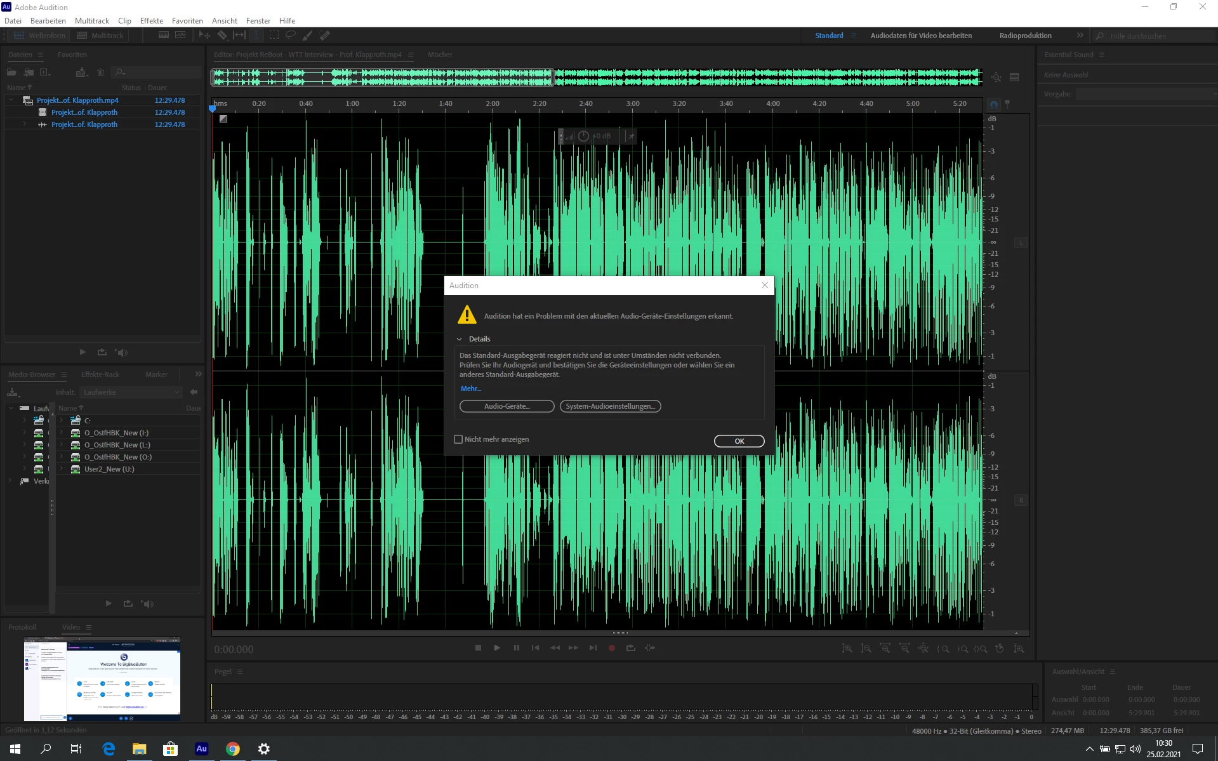Open File Explorer from the taskbar
This screenshot has height=761, width=1218.
[x=139, y=749]
